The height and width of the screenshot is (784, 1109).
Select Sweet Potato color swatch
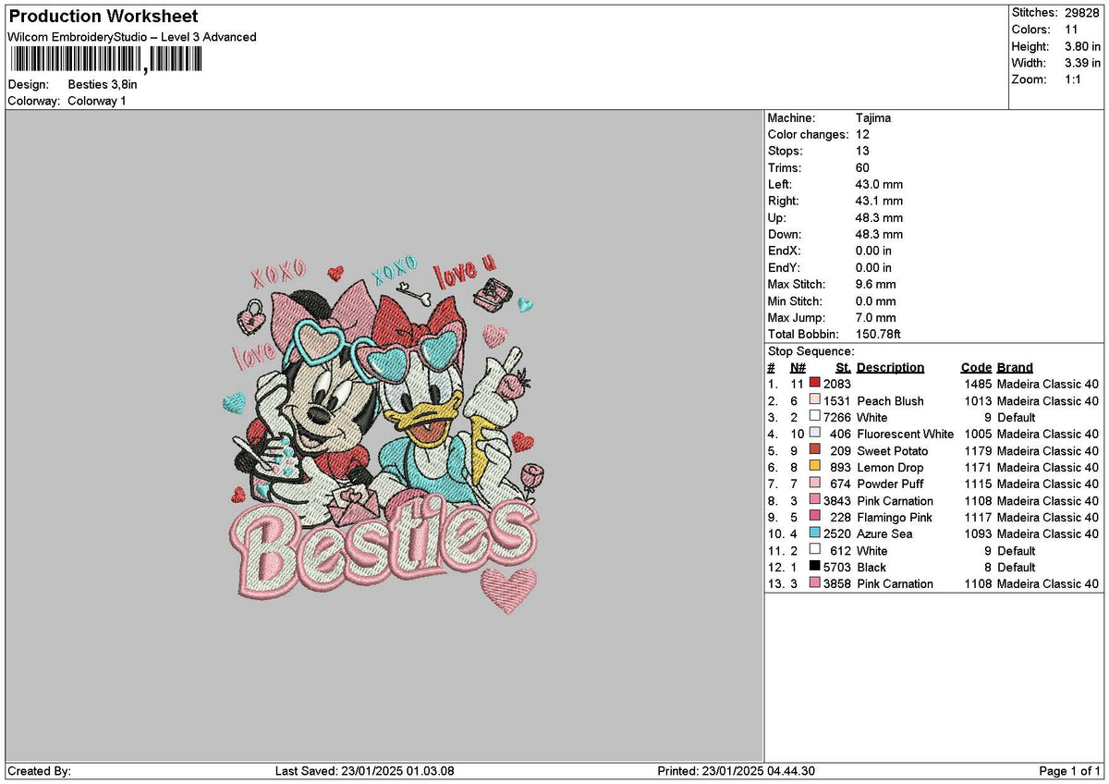tap(814, 450)
